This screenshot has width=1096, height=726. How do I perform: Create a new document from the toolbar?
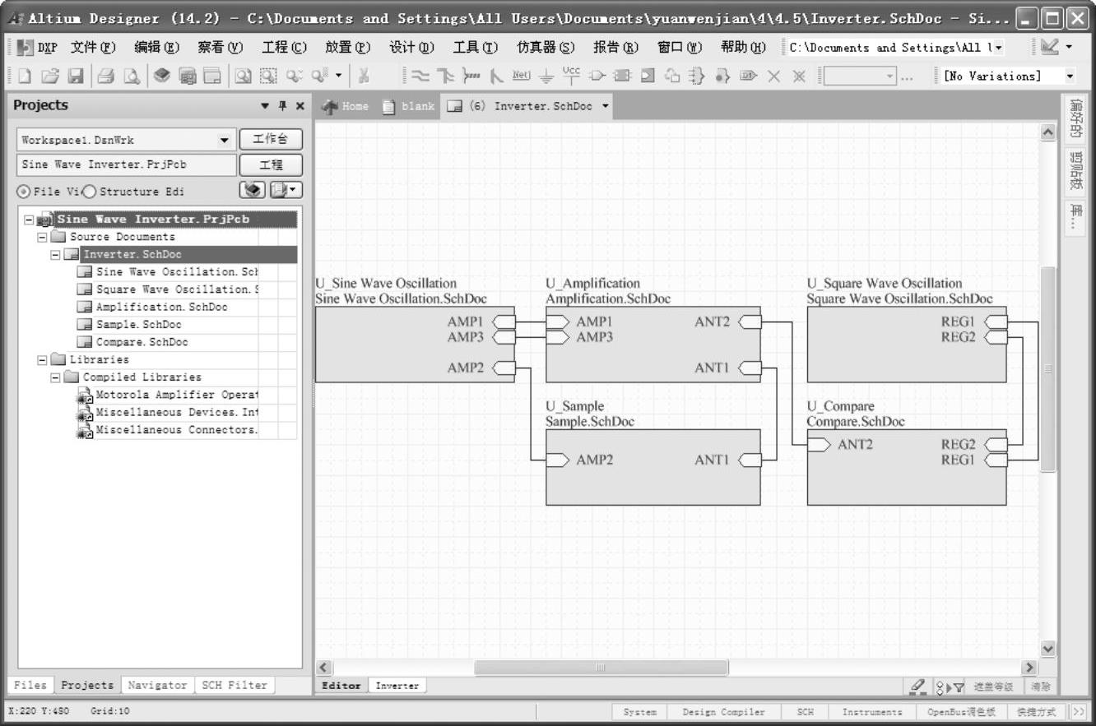pos(25,76)
